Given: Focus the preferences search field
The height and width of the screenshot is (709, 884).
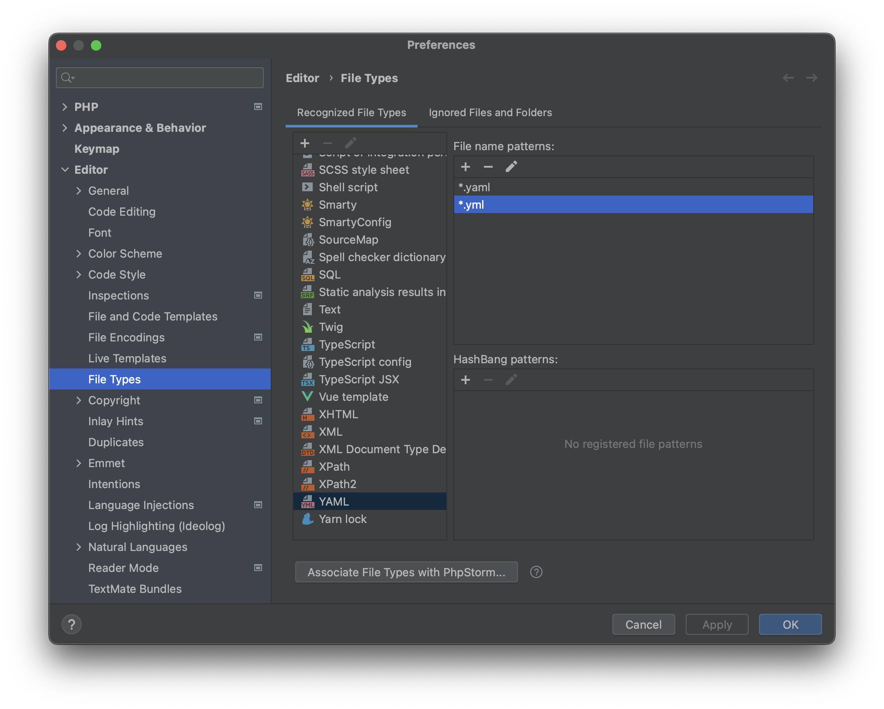Looking at the screenshot, I should [x=166, y=78].
